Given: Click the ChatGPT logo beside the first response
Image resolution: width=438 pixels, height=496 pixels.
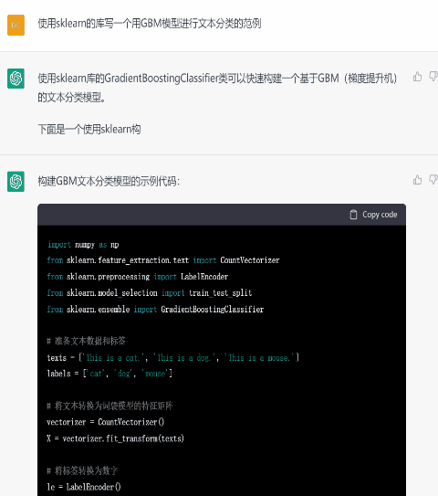Looking at the screenshot, I should [x=16, y=79].
